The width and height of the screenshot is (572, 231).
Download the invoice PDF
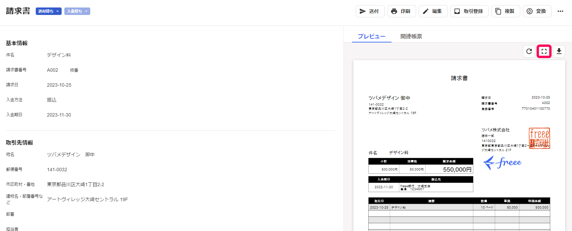click(x=559, y=51)
